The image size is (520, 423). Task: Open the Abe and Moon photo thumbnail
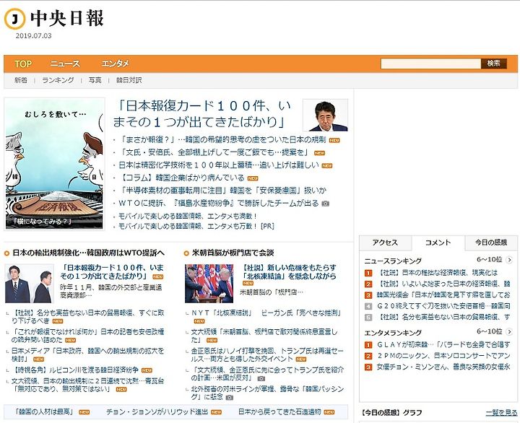click(x=30, y=284)
